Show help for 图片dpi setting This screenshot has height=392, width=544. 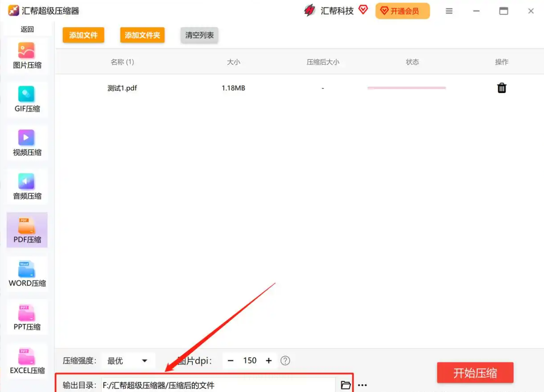point(285,361)
